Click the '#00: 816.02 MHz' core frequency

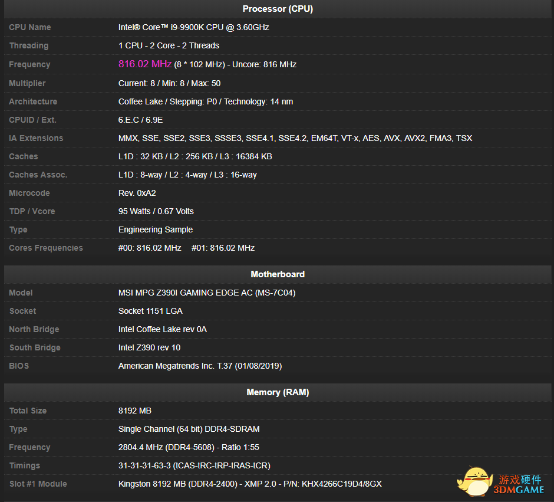(150, 248)
